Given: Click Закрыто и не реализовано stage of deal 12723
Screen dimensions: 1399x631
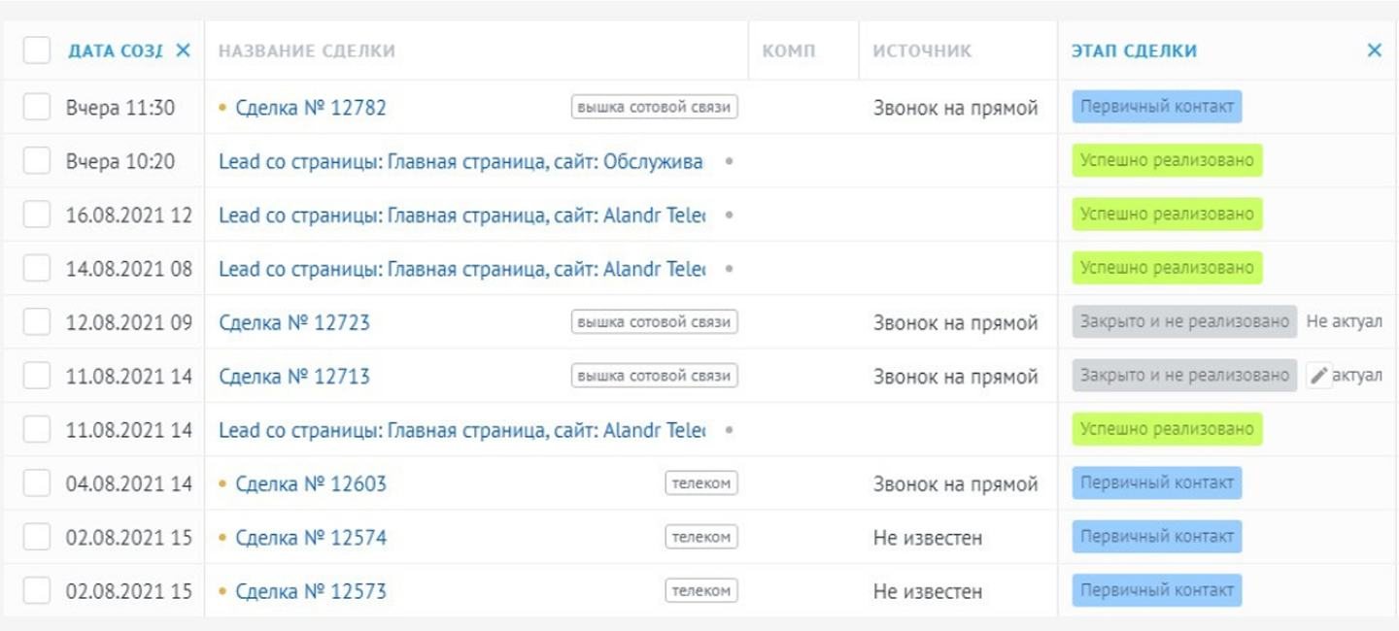Looking at the screenshot, I should pyautogui.click(x=1184, y=321).
